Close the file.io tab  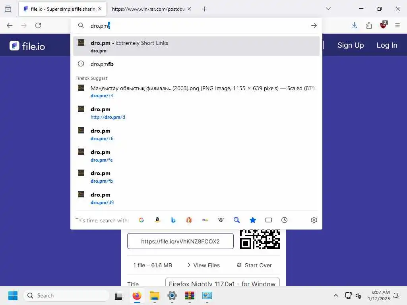pyautogui.click(x=100, y=9)
